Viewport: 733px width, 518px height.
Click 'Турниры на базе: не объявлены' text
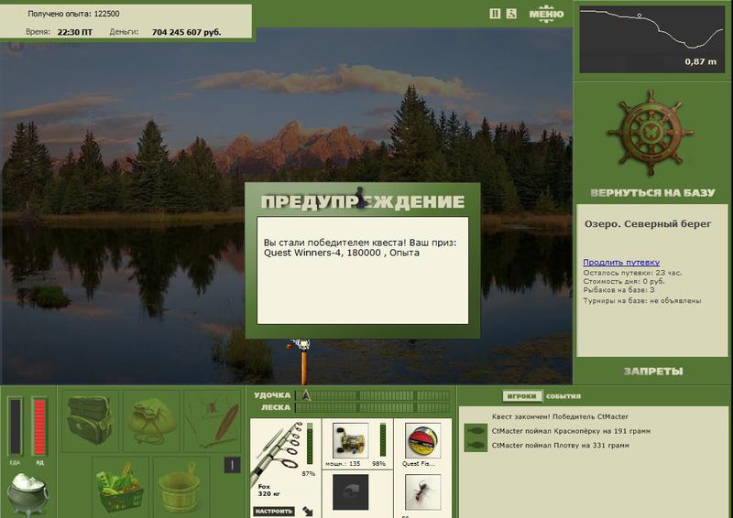pos(642,301)
